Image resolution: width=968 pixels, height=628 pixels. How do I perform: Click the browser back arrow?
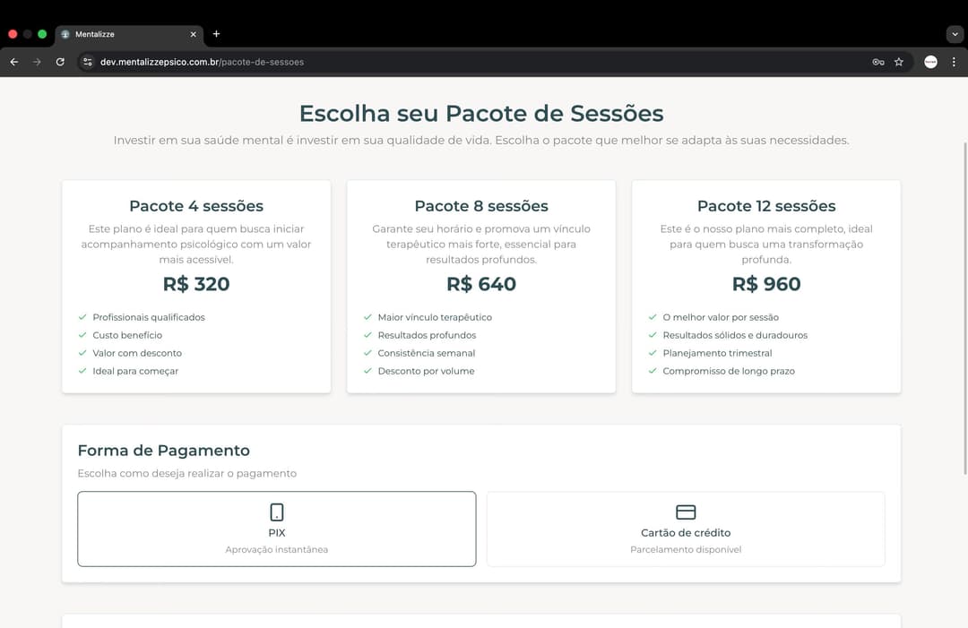tap(13, 62)
